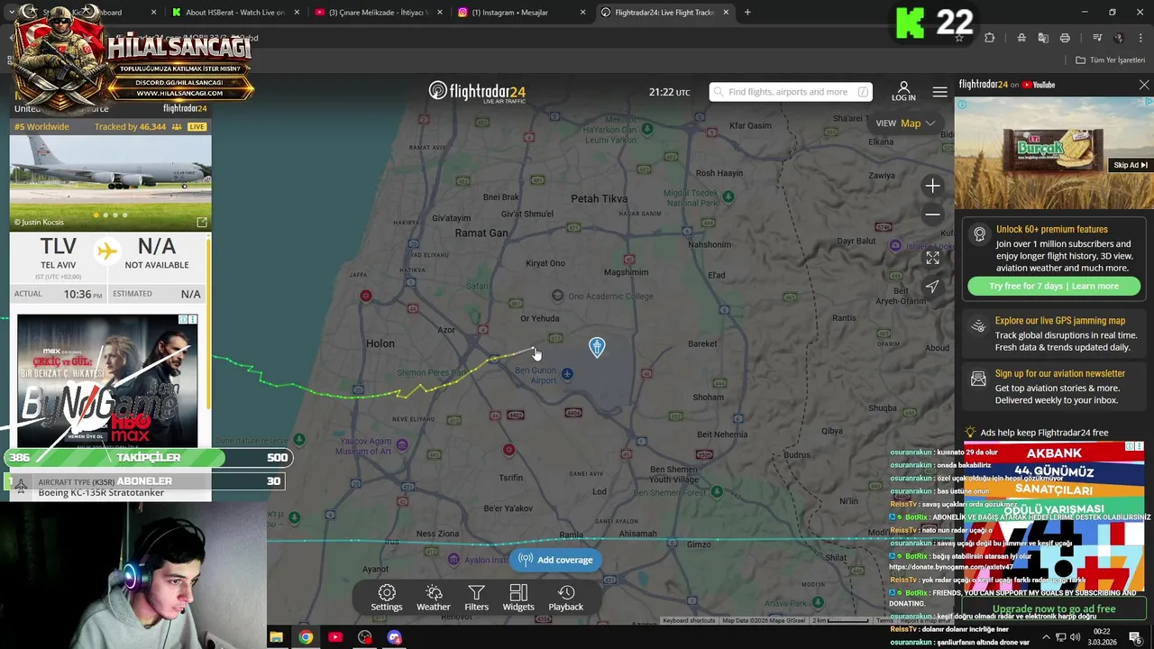Click the Flightradar24 logo

477,91
